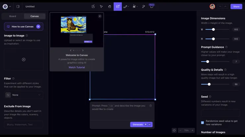Click the zoom out minus button
This screenshot has height=137, width=245.
pyautogui.click(x=180, y=130)
